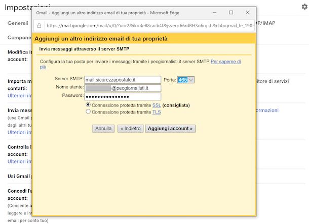Open Gmail settings gear icon

[x=304, y=7]
